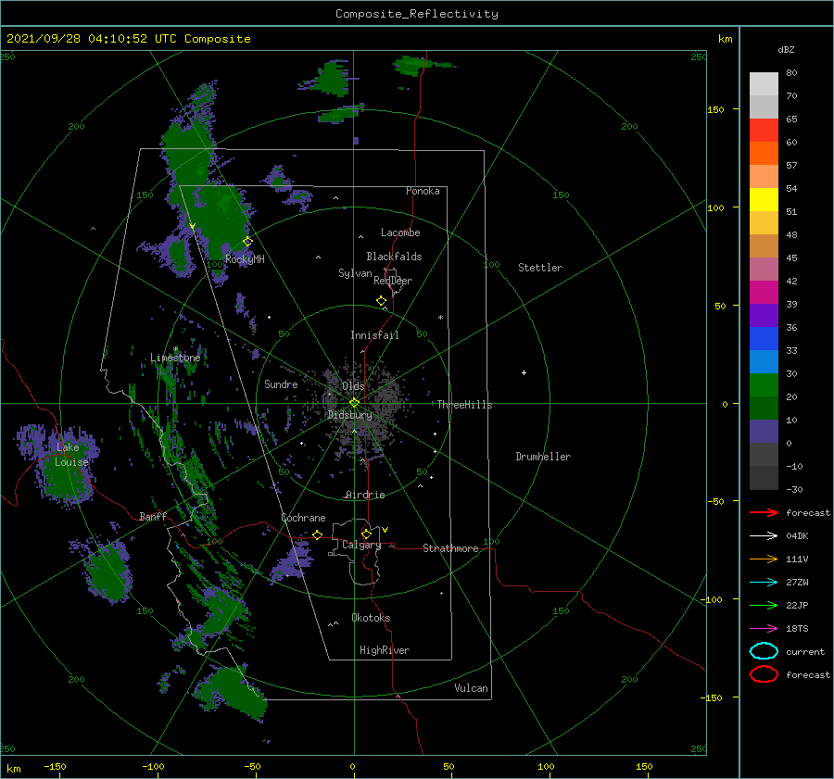Click the yellow diamond marker near RockyMH
The width and height of the screenshot is (834, 779).
[x=247, y=242]
